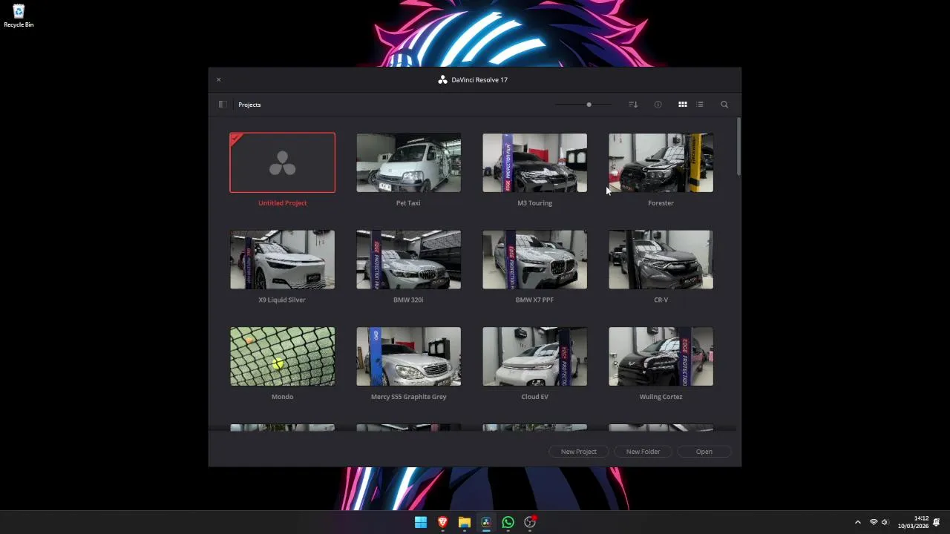Select the BMW X7 PPF project thumbnail
This screenshot has height=534, width=950.
tap(534, 260)
